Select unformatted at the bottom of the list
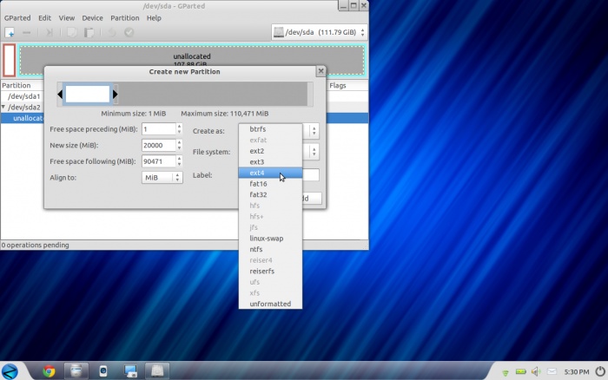608x380 pixels. click(x=270, y=304)
